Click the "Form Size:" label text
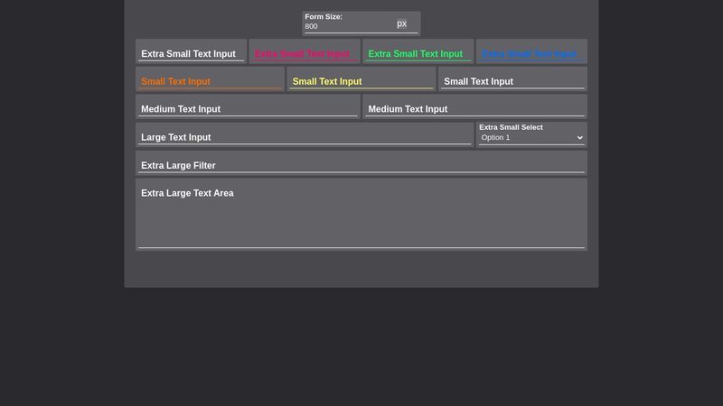This screenshot has width=723, height=406. [x=324, y=16]
